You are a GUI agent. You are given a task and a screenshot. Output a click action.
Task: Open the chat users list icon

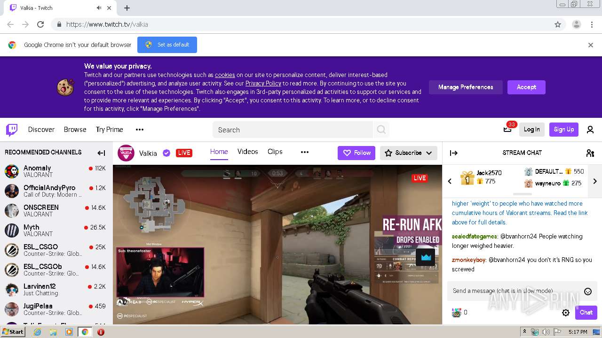[590, 153]
